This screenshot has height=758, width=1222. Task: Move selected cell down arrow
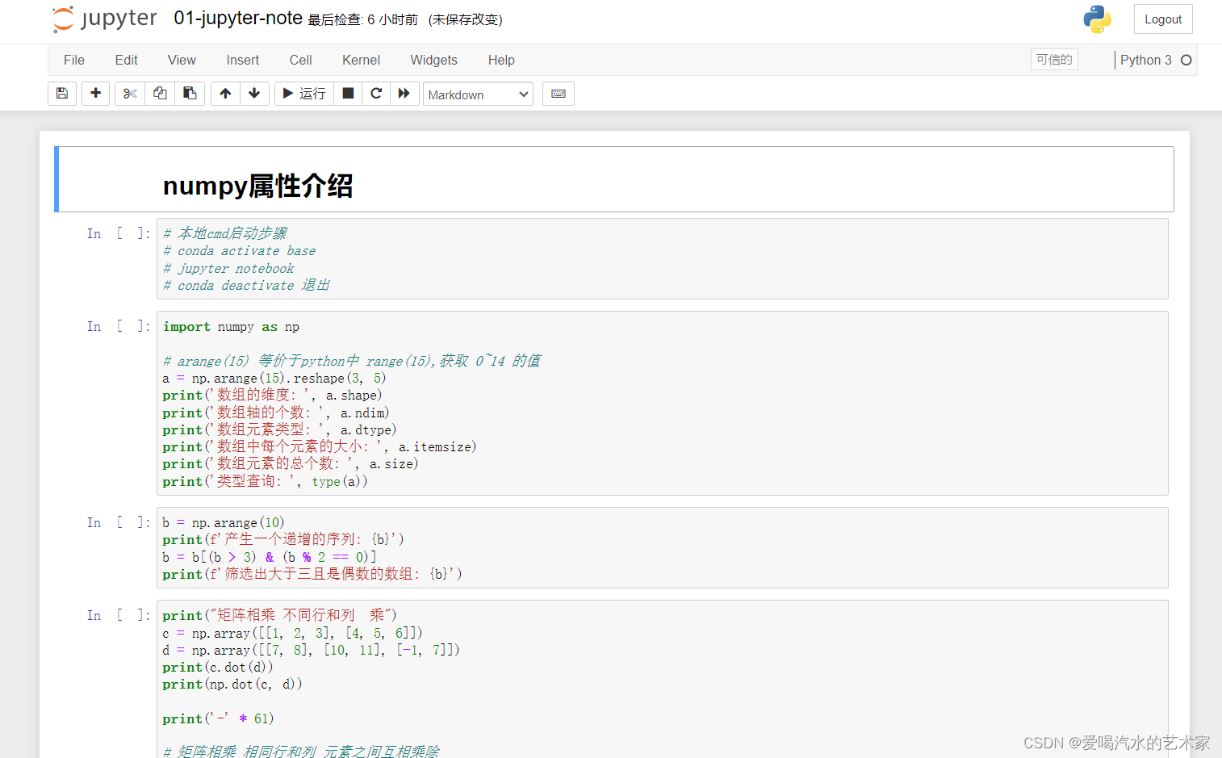point(254,94)
